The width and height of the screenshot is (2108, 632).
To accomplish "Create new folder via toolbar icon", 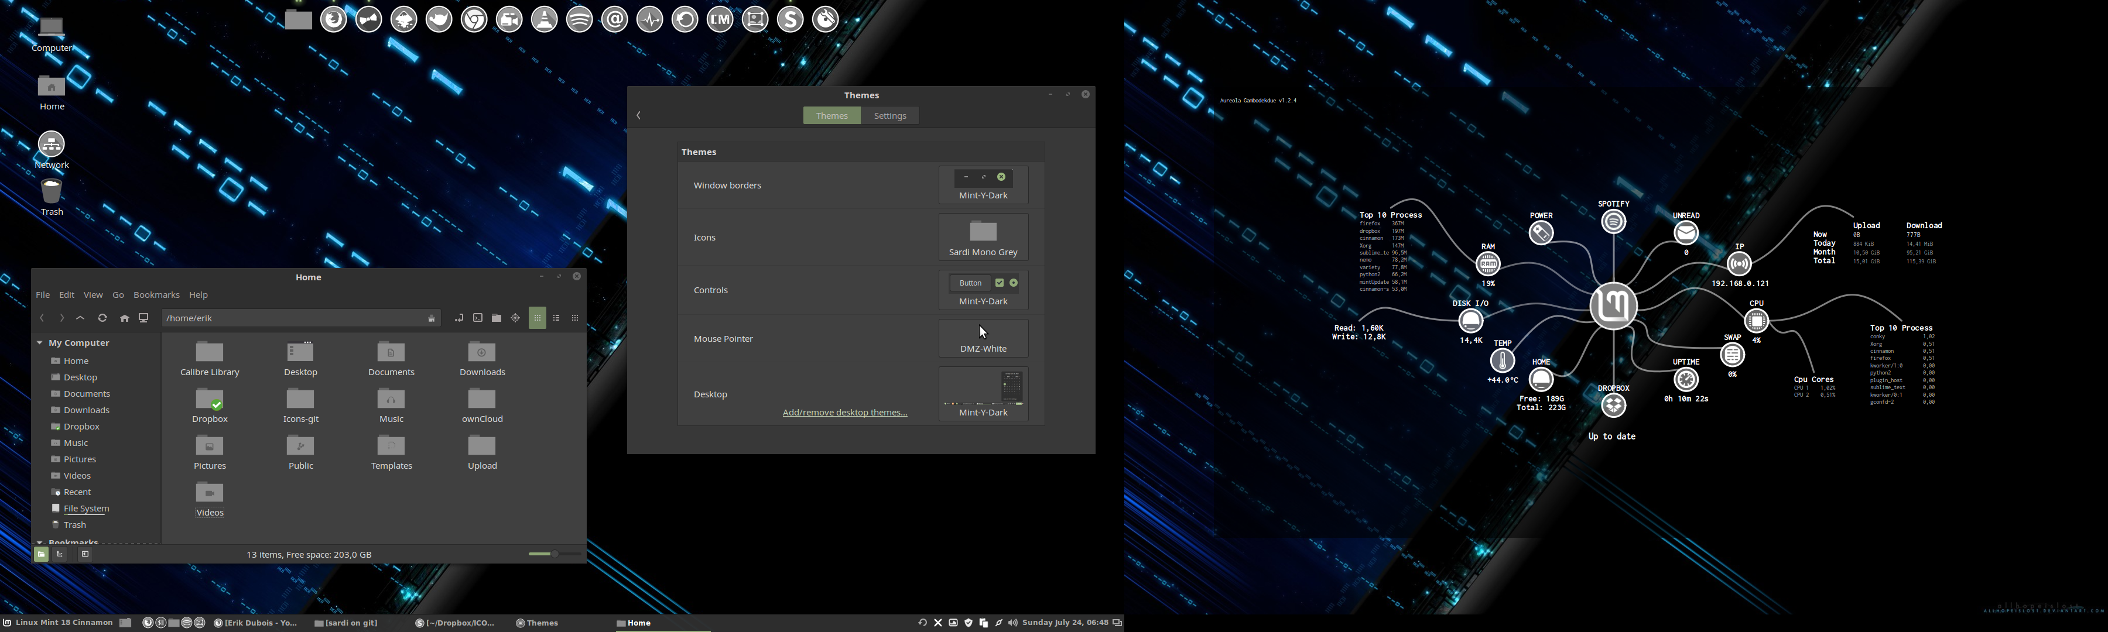I will click(497, 318).
